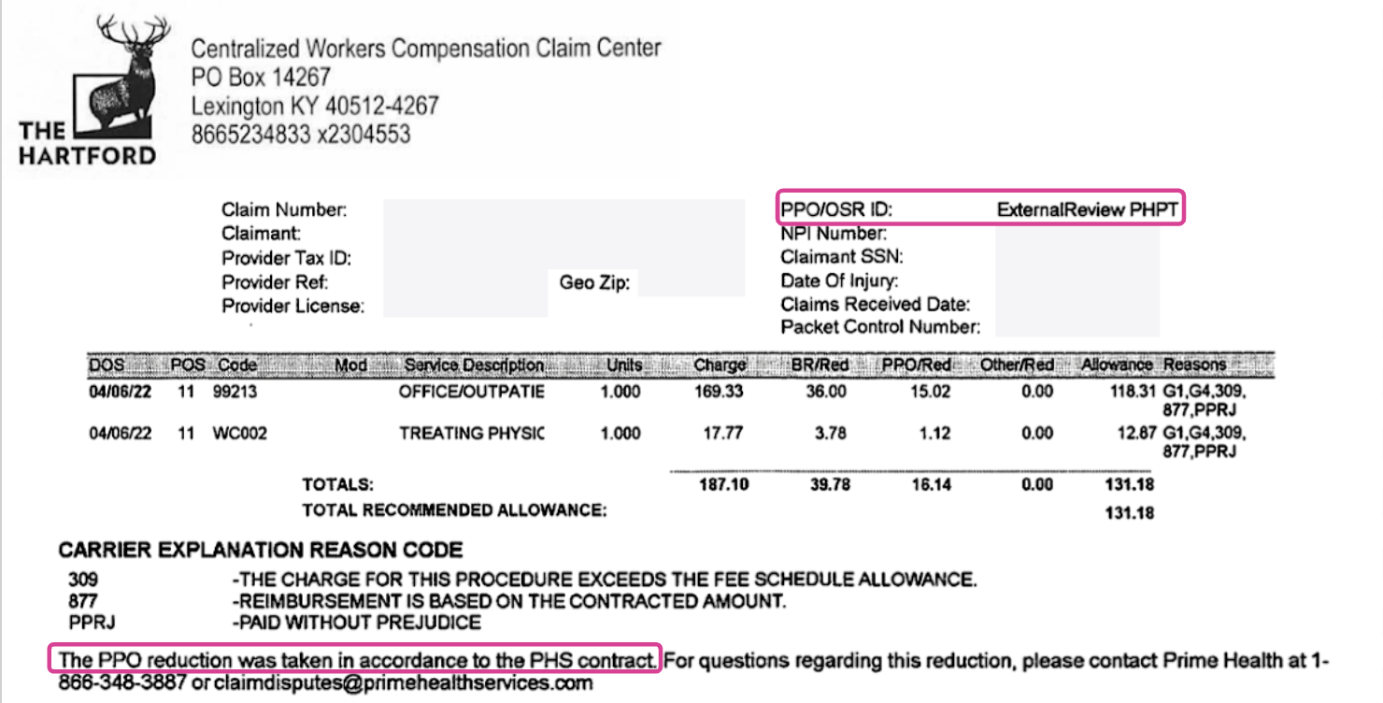Select procedure code 99213 in the table

[x=234, y=392]
